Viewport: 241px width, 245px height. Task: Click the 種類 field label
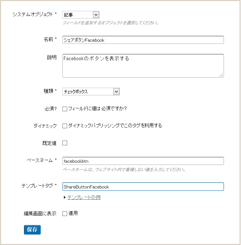[49, 91]
